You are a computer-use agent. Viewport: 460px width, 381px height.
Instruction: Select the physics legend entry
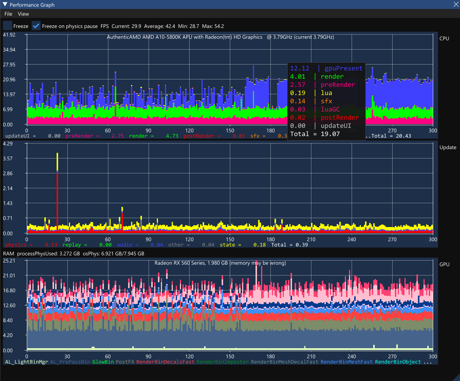[x=16, y=245]
